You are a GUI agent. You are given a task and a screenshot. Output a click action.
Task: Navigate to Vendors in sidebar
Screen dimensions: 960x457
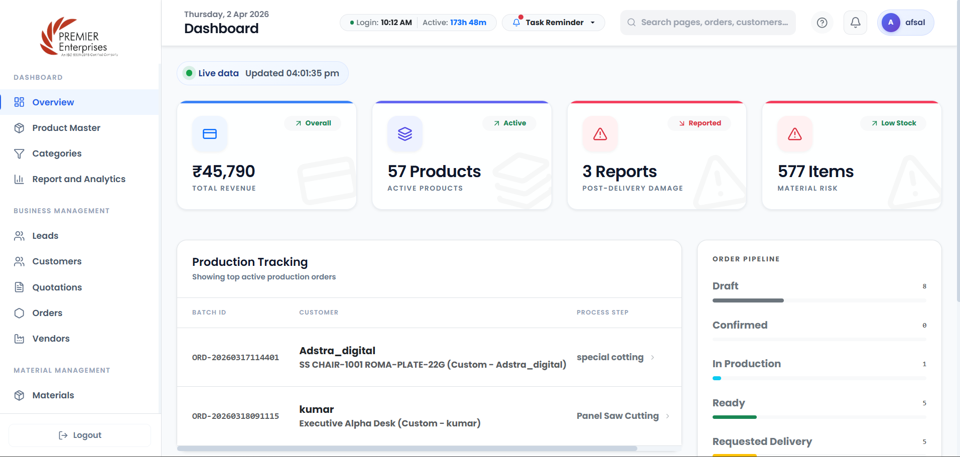coord(51,339)
